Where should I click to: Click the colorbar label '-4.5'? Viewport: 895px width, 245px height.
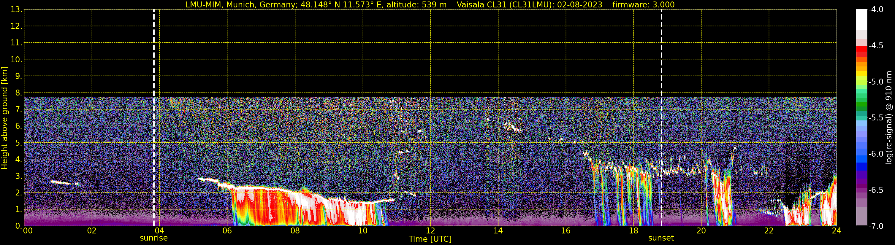click(875, 45)
